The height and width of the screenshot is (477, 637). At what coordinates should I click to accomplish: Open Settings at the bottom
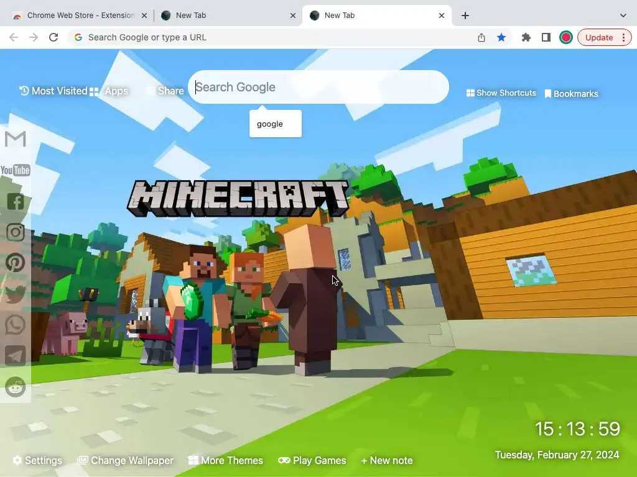(x=37, y=460)
